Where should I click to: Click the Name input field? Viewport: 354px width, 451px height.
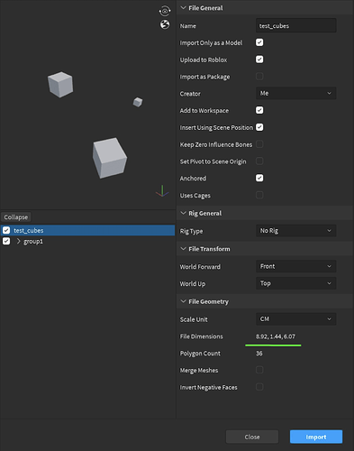295,25
